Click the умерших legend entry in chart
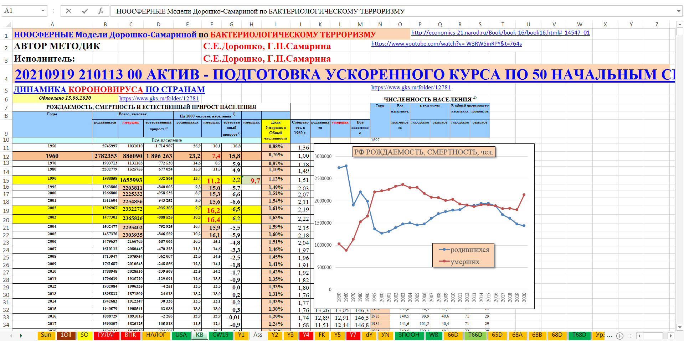The height and width of the screenshot is (341, 684). pyautogui.click(x=465, y=262)
